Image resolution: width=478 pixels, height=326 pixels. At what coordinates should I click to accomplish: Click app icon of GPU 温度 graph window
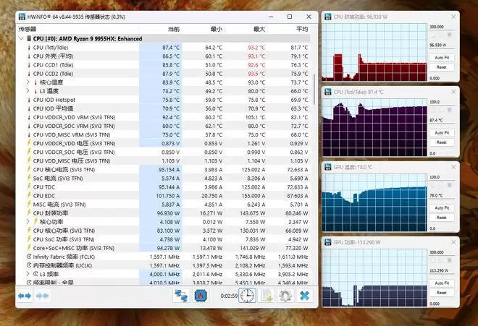click(327, 167)
